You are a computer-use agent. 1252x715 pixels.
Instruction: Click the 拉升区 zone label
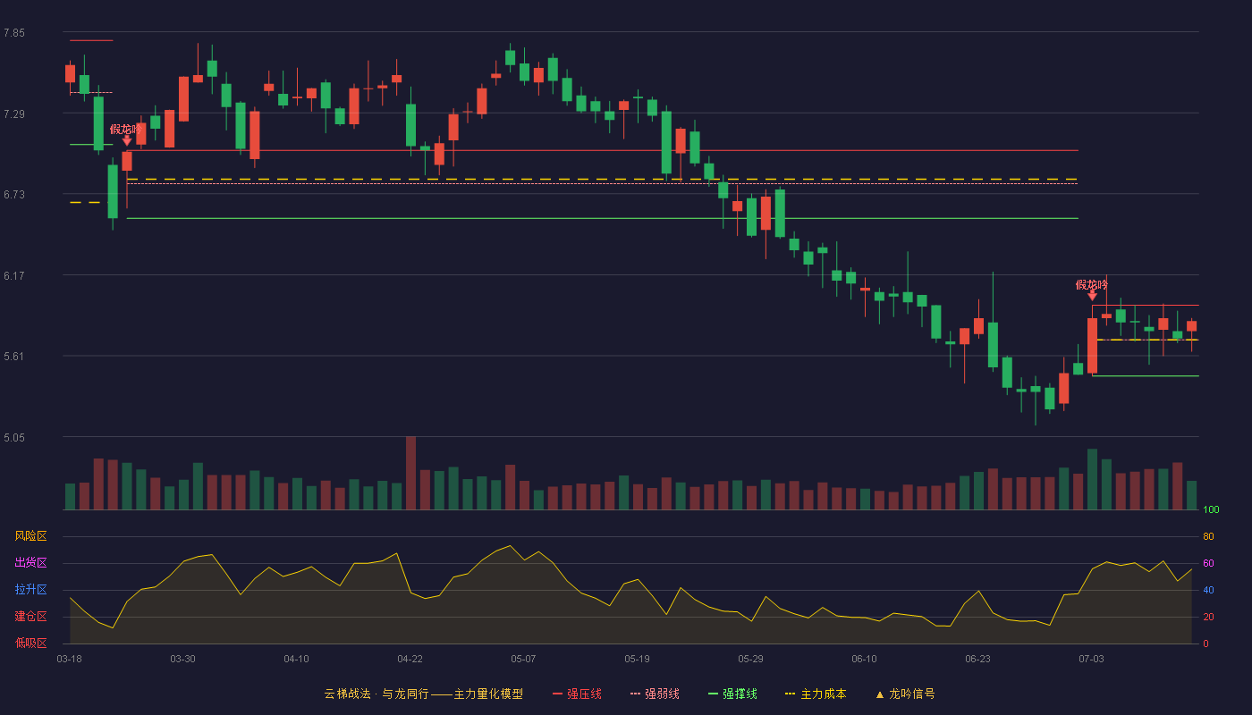pos(30,590)
